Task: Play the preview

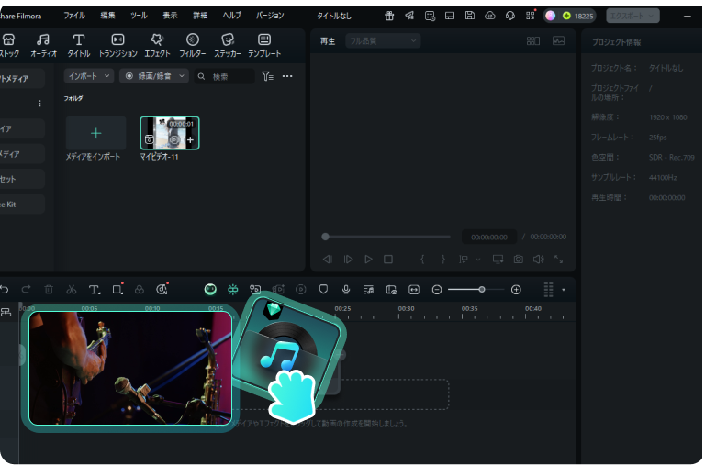Action: [x=368, y=260]
